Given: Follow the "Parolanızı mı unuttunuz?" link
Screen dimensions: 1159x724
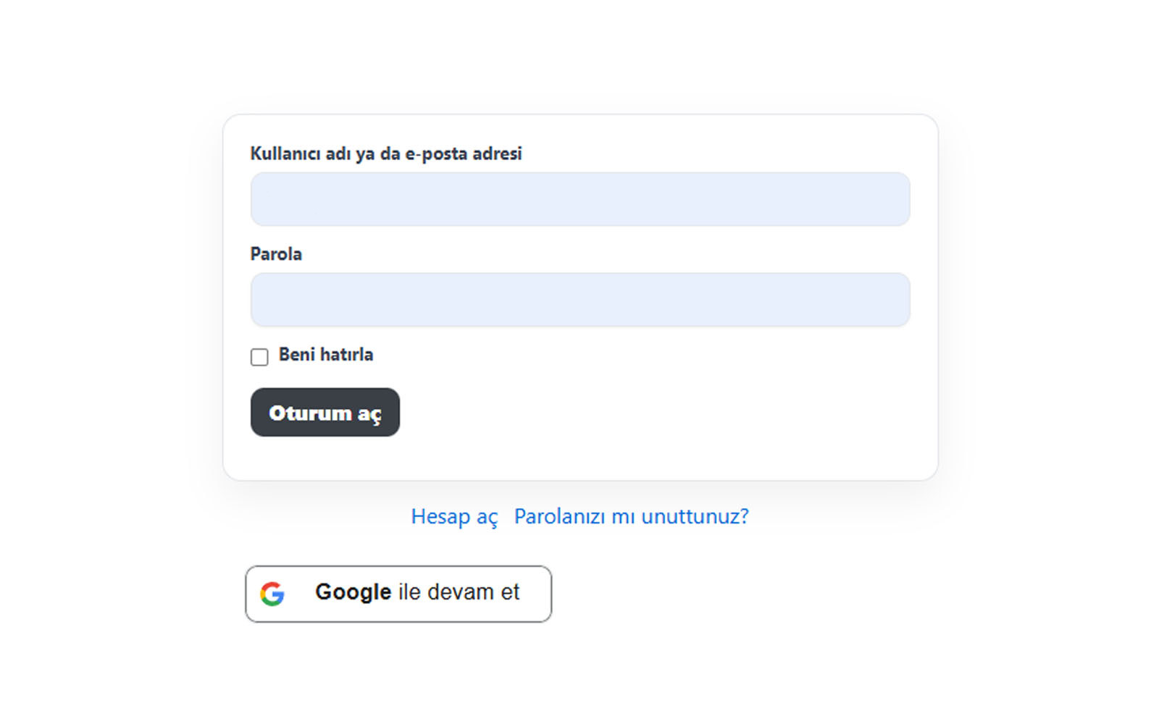Looking at the screenshot, I should tap(631, 517).
